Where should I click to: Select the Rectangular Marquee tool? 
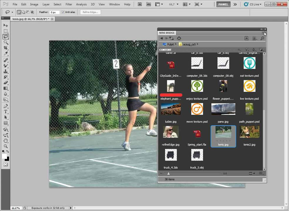coord(6,31)
